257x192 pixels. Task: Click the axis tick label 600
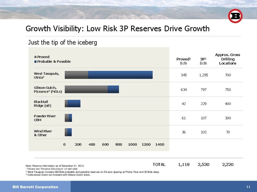pyautogui.click(x=105, y=145)
